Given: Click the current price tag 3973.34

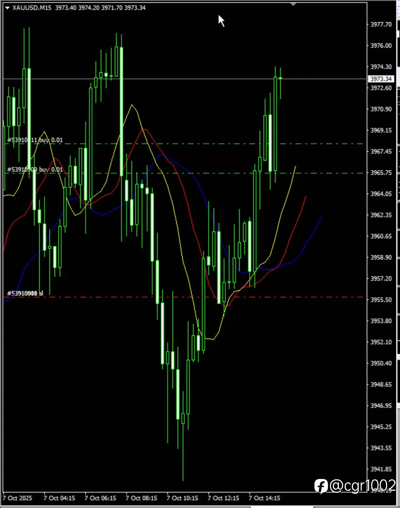Looking at the screenshot, I should 381,79.
